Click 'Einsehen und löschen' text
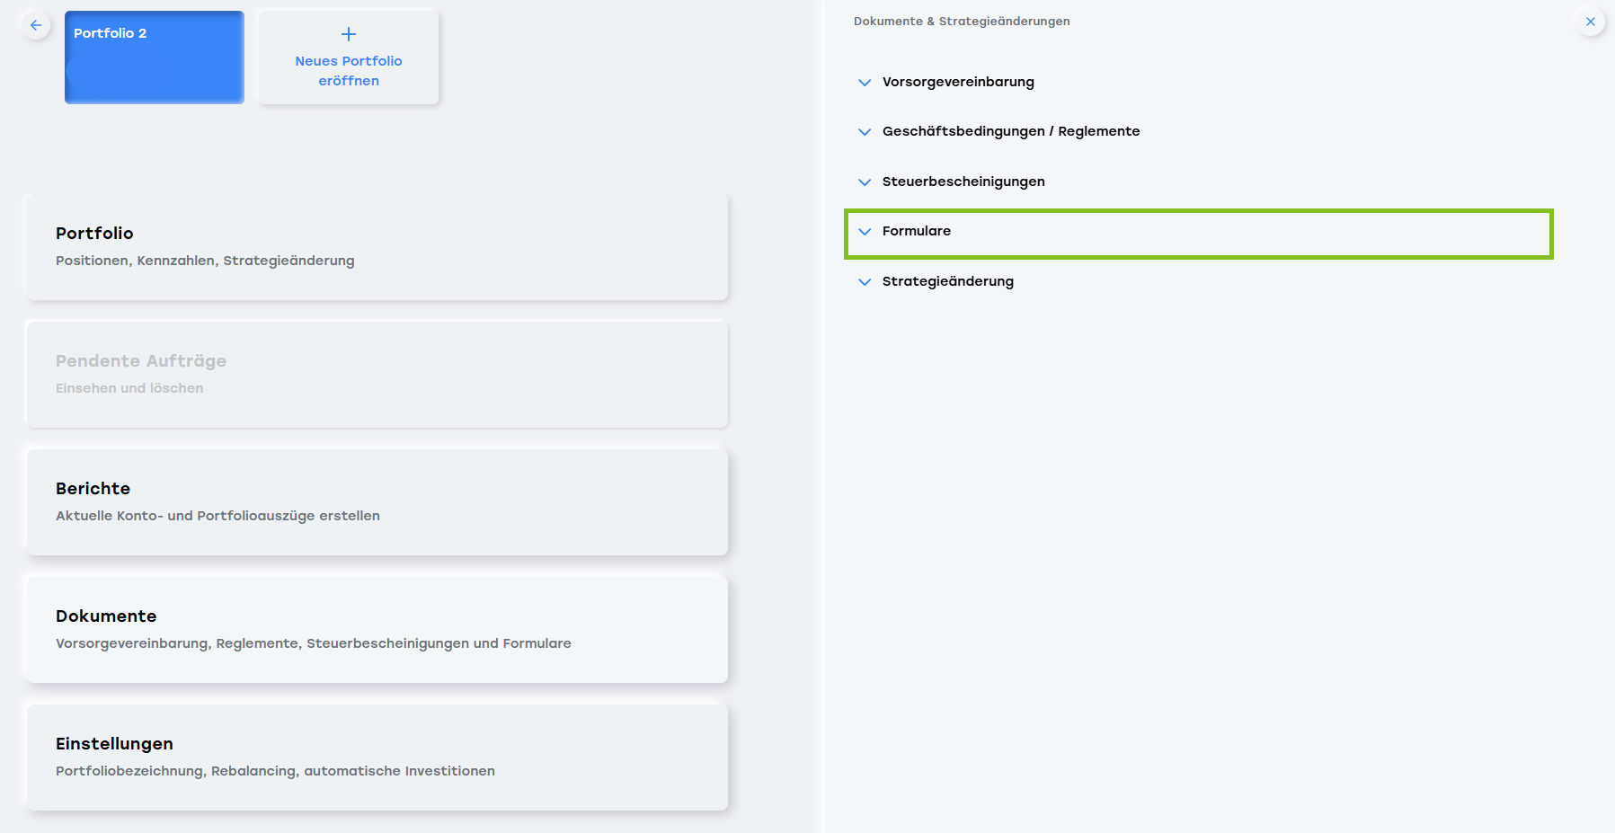The width and height of the screenshot is (1615, 833). [129, 388]
